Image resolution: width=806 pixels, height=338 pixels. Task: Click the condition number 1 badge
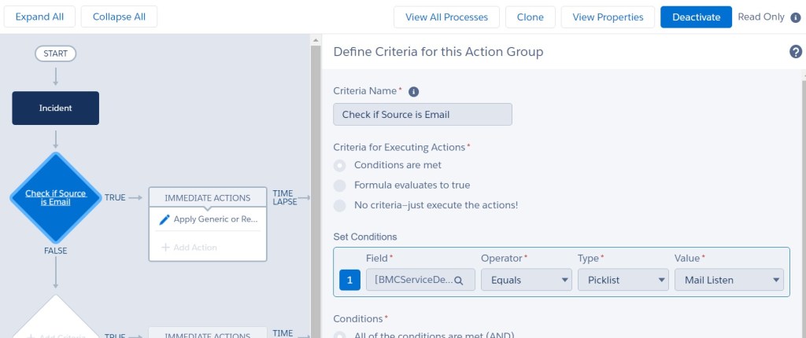click(350, 280)
